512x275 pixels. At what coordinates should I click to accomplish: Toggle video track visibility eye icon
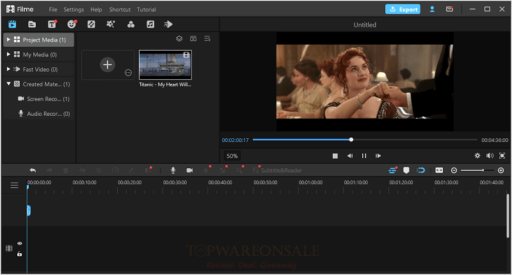pos(20,244)
